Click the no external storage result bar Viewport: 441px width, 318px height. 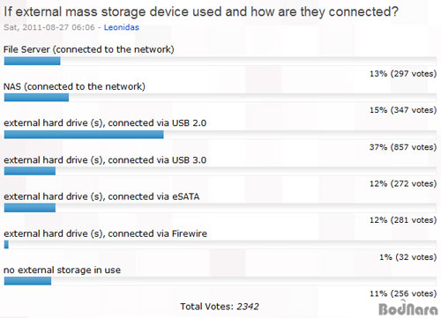[27, 281]
